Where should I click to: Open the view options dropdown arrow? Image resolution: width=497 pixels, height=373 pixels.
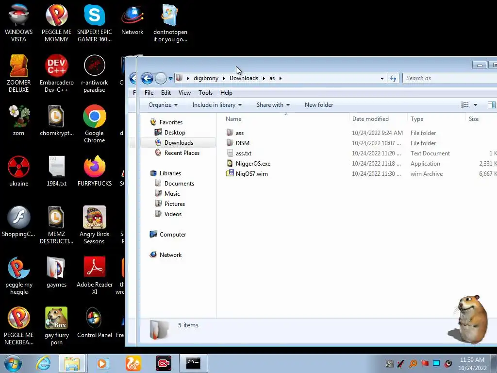475,105
